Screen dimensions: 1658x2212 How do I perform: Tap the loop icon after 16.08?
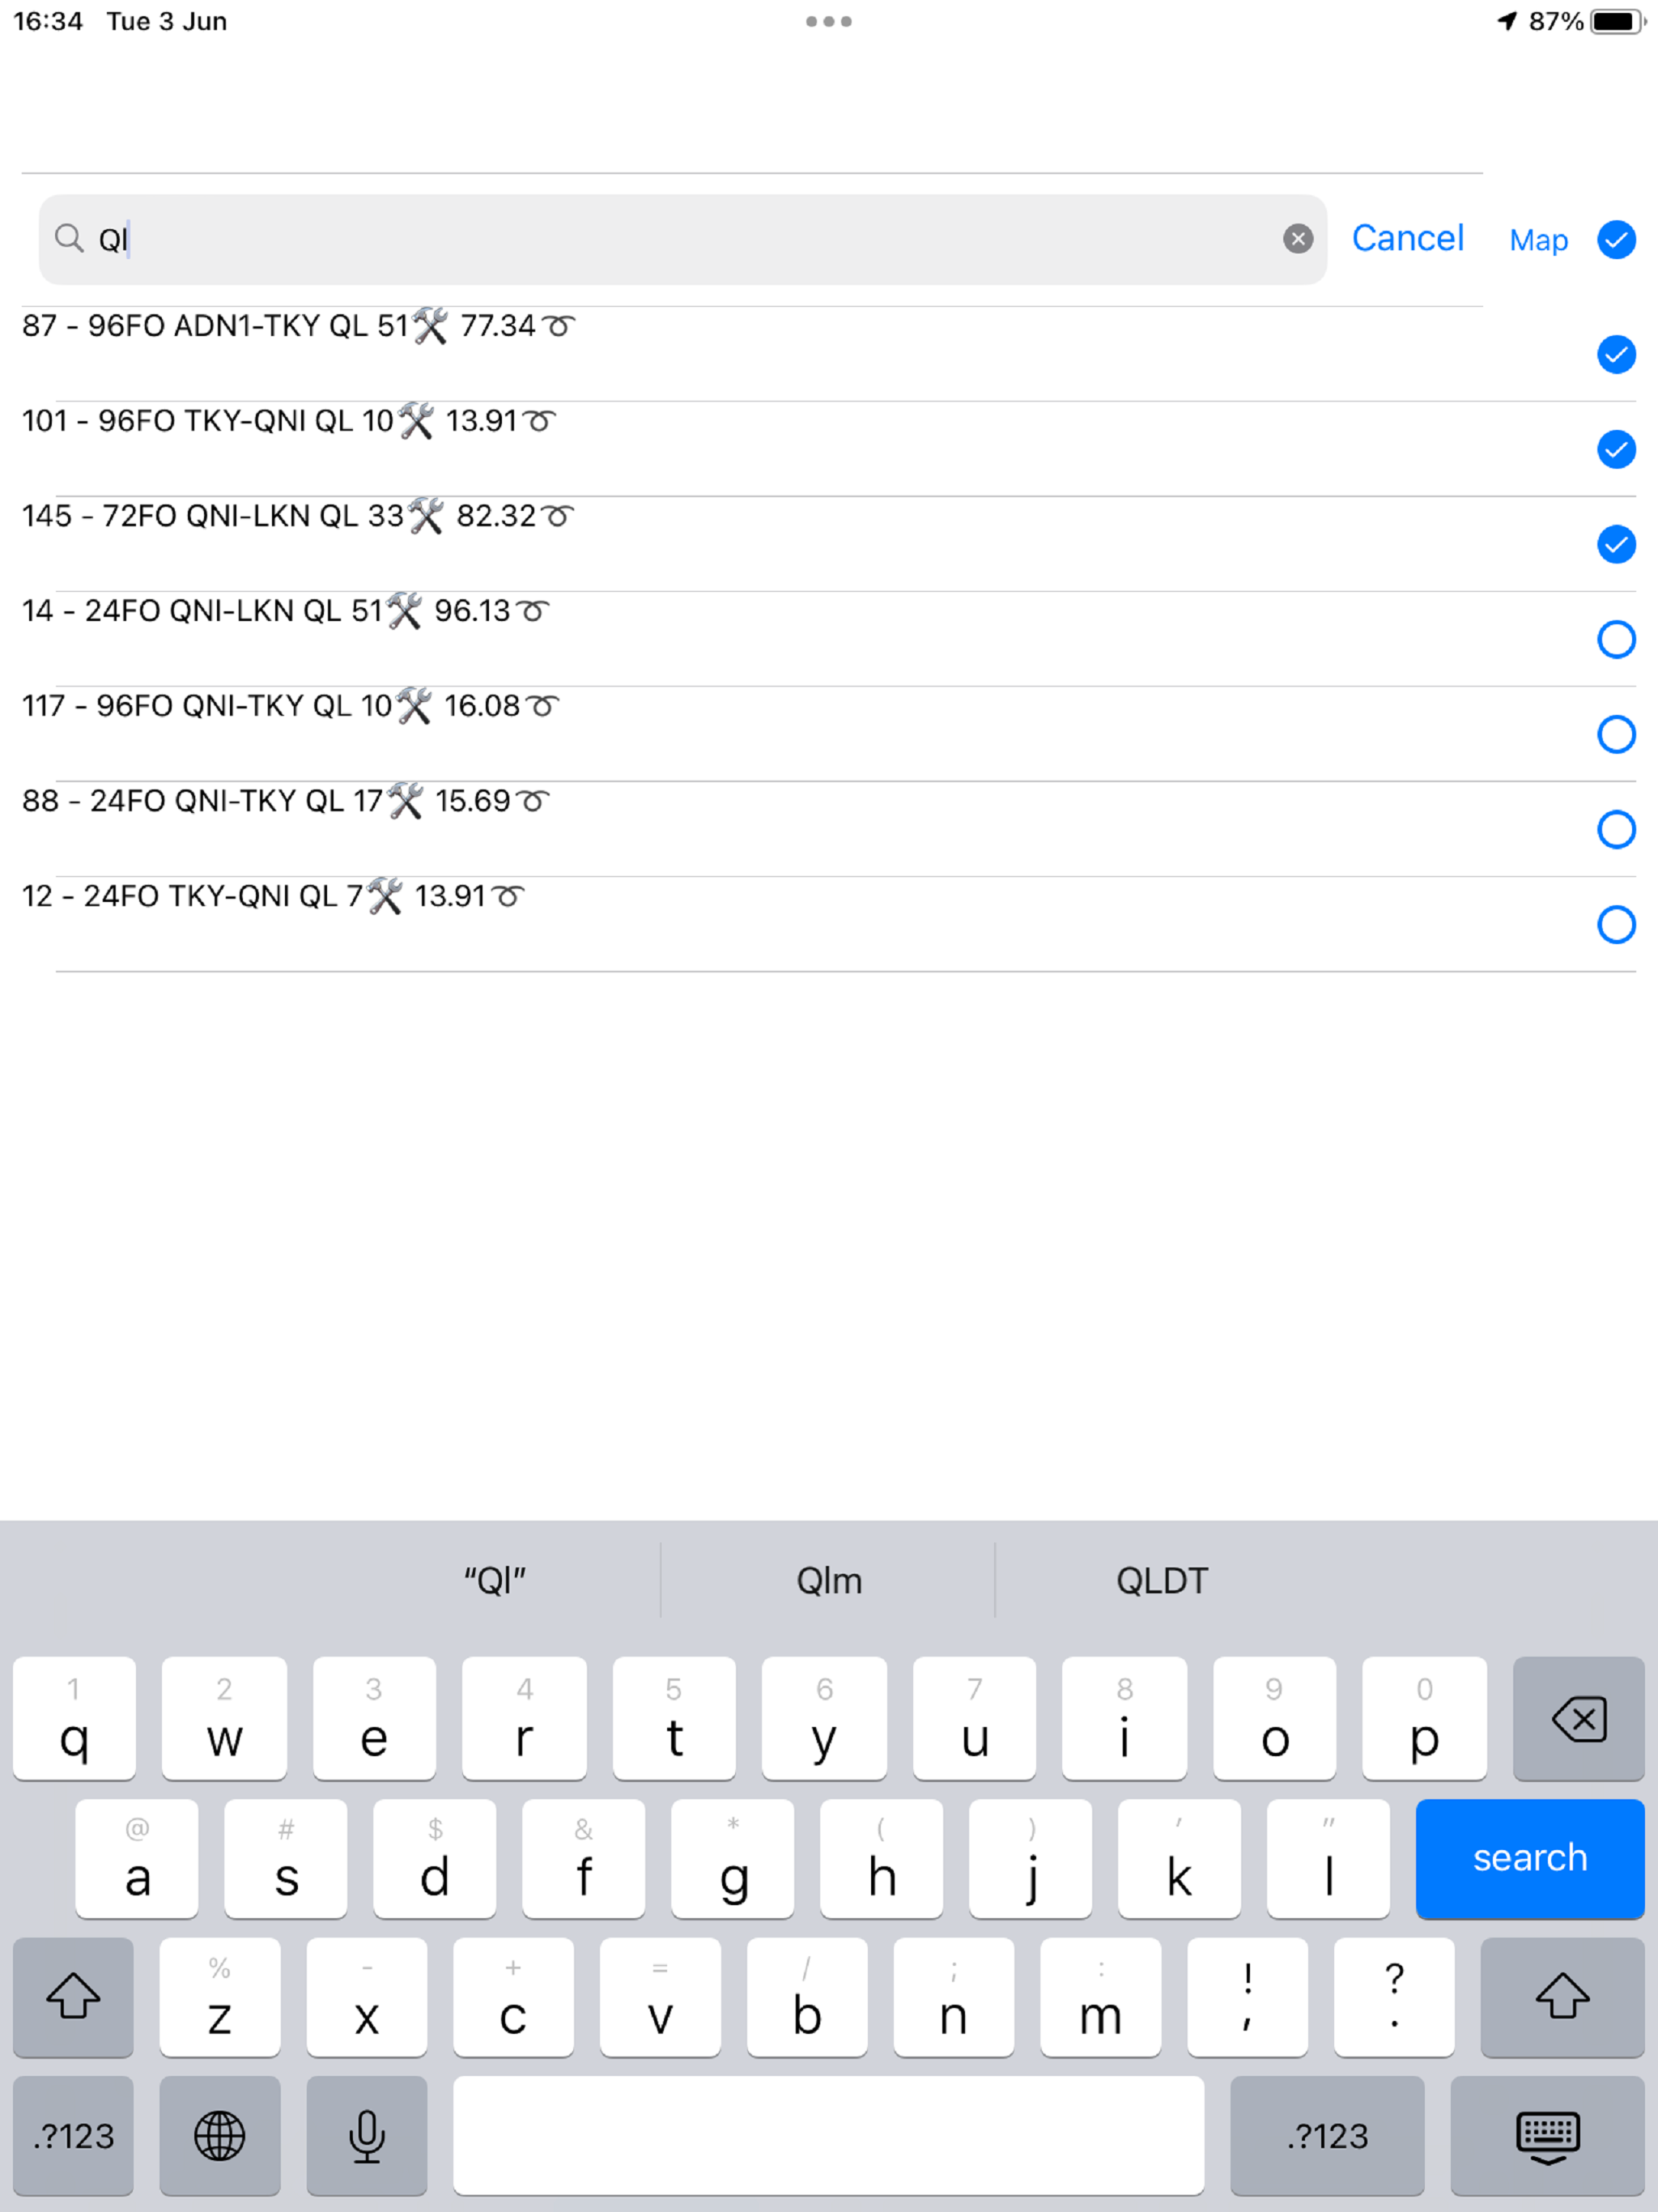coord(542,706)
